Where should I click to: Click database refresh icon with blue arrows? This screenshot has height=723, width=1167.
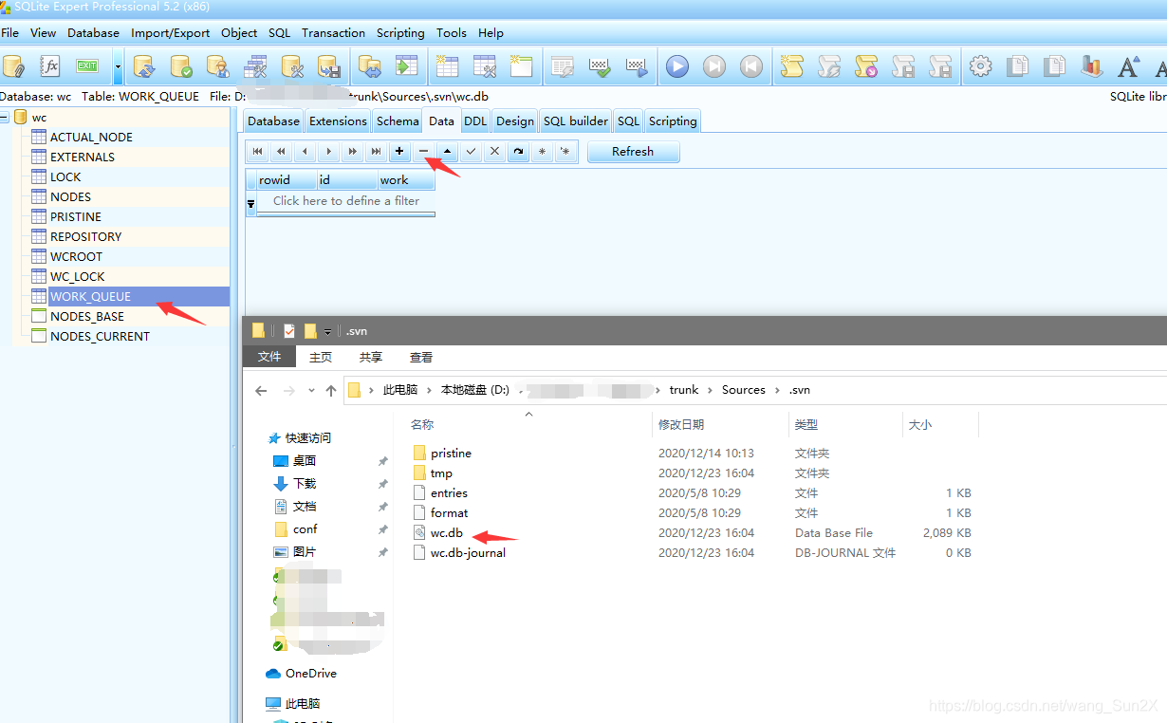click(x=144, y=66)
